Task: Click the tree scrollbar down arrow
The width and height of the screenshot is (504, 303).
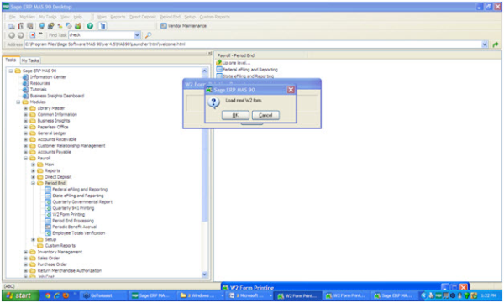Action: 204,274
